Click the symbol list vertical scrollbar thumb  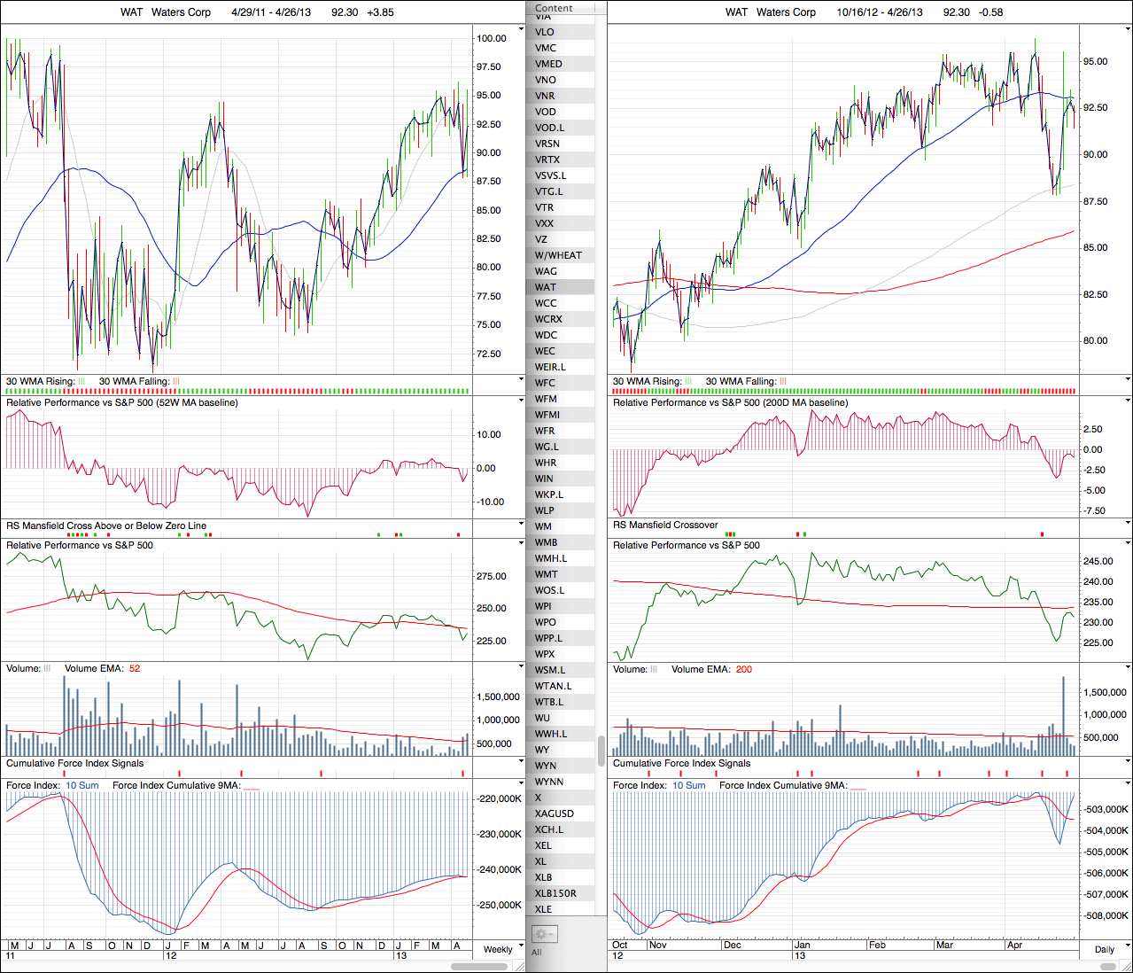[601, 750]
